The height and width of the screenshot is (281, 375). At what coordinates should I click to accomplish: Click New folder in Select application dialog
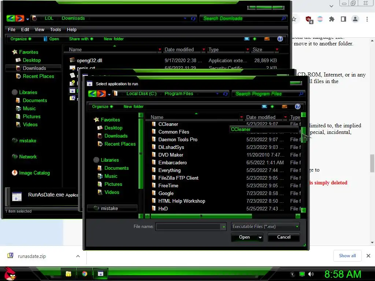[x=133, y=106]
